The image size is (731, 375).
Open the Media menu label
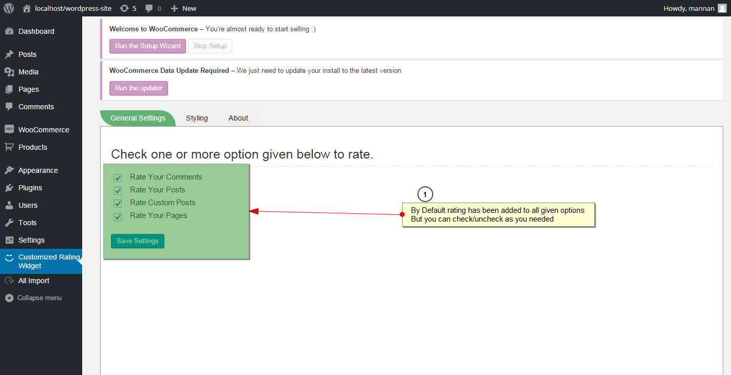click(29, 72)
